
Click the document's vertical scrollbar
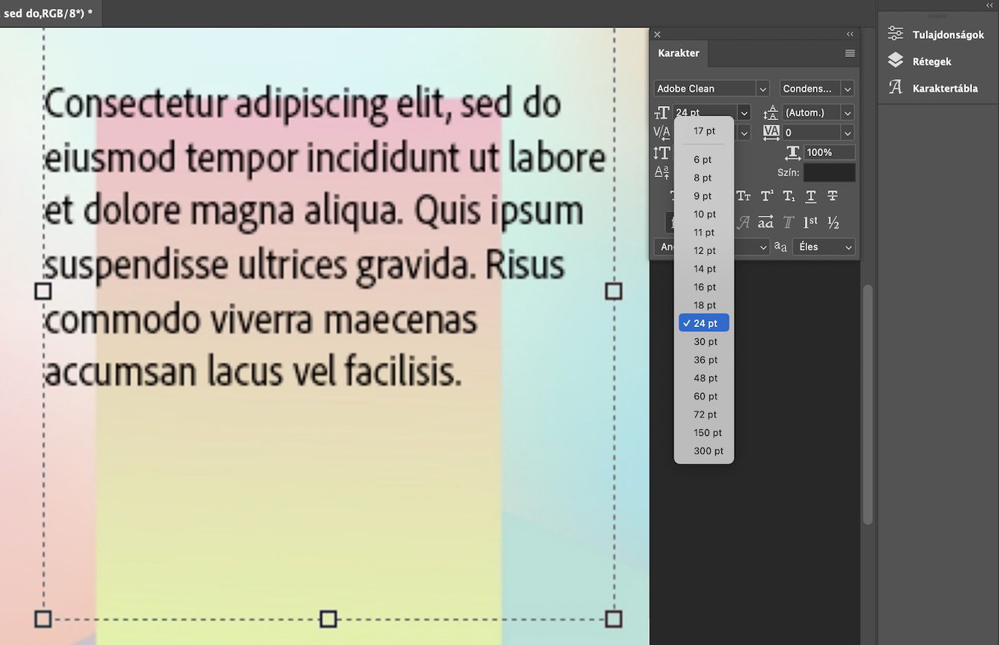(x=867, y=403)
